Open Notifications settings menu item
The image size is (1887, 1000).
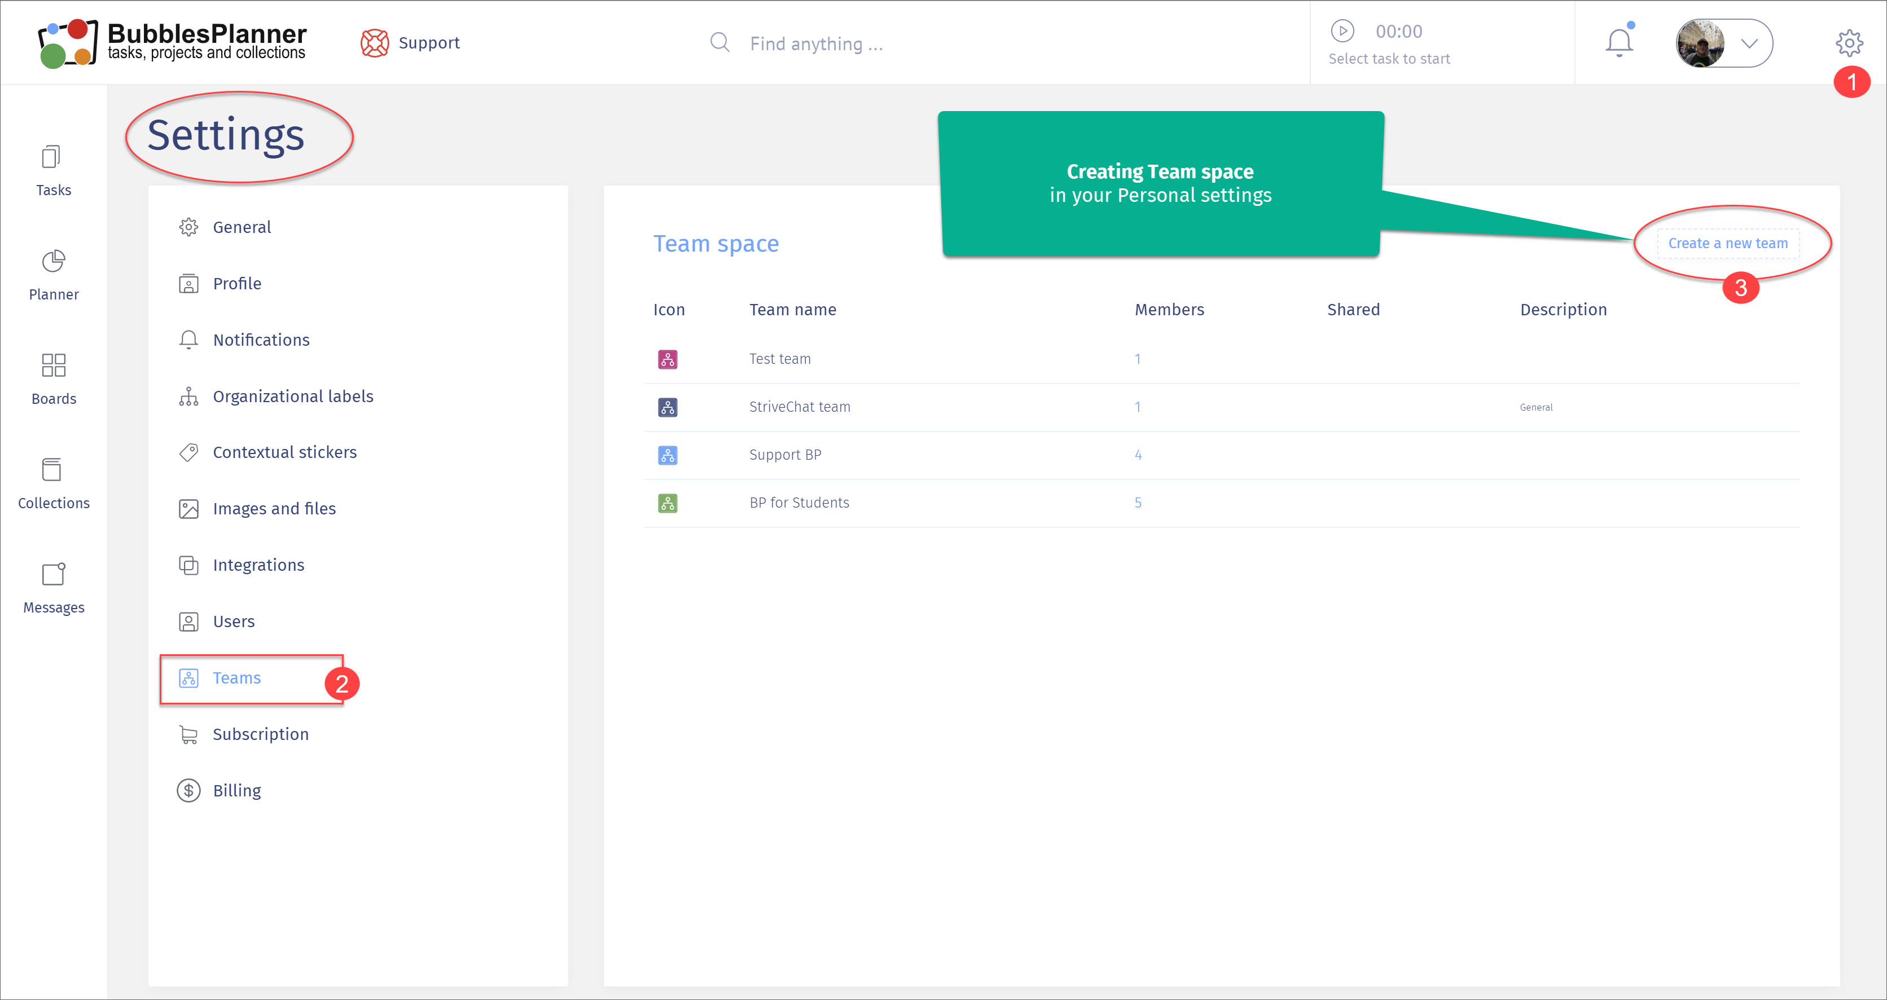click(x=261, y=340)
